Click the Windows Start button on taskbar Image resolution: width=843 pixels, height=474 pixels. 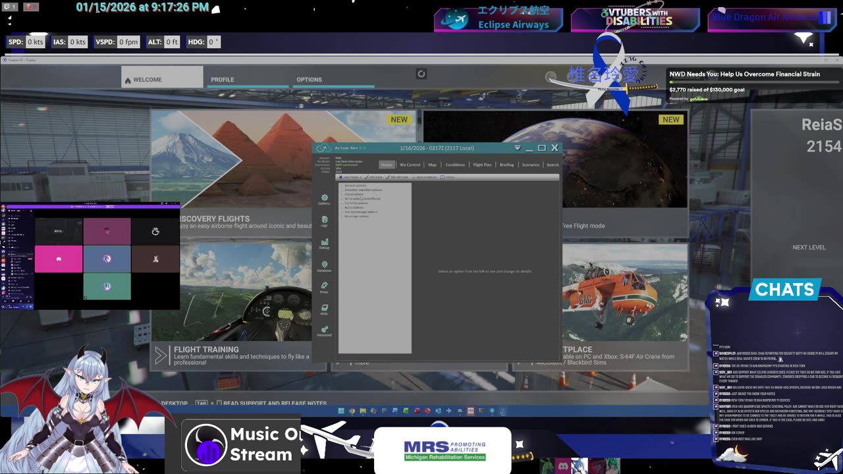coord(341,411)
